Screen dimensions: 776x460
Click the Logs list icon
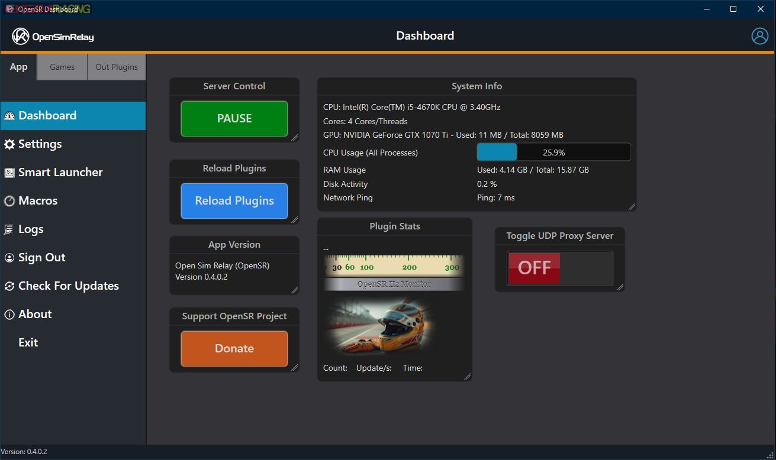9,229
